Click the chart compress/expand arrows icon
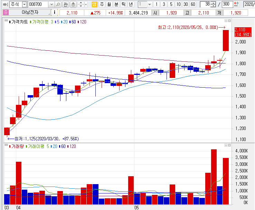The image size is (255, 210). pos(237,4)
